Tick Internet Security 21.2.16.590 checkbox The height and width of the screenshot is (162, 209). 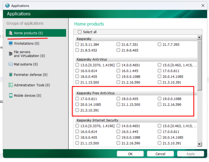coord(118,143)
